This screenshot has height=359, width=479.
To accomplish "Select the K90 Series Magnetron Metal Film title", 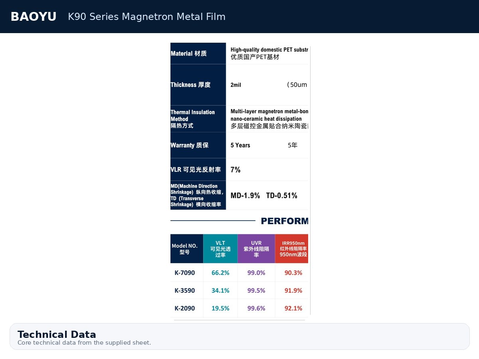I will [146, 17].
